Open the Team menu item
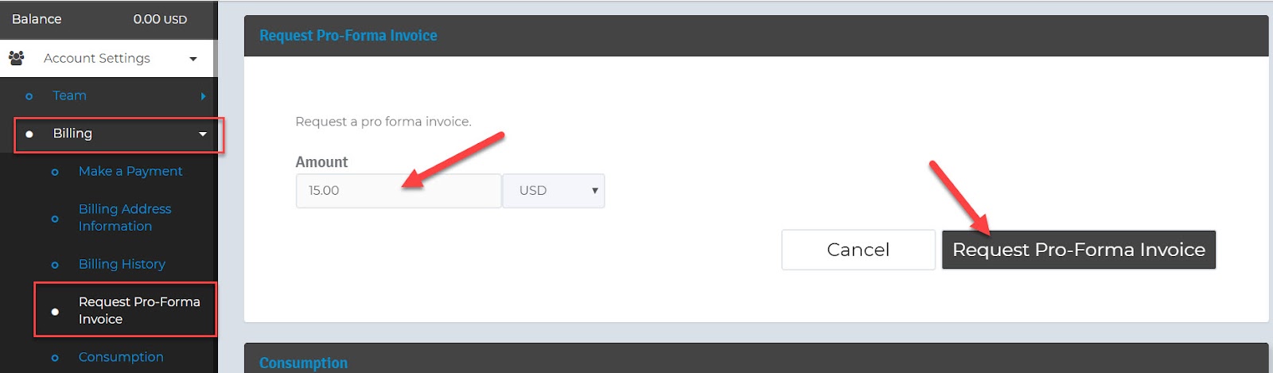The width and height of the screenshot is (1273, 373). click(69, 95)
